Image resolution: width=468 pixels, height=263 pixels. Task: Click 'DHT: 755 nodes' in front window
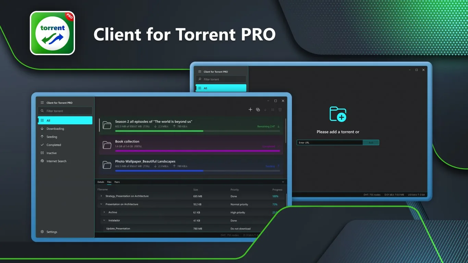point(230,235)
